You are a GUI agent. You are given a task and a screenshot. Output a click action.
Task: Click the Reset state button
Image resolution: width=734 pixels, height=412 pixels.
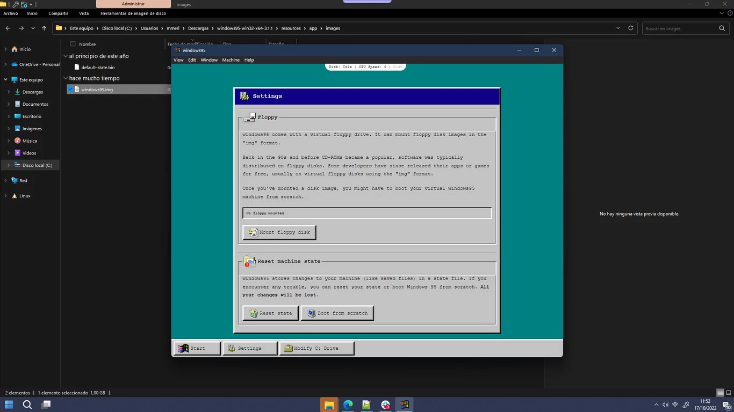click(270, 313)
